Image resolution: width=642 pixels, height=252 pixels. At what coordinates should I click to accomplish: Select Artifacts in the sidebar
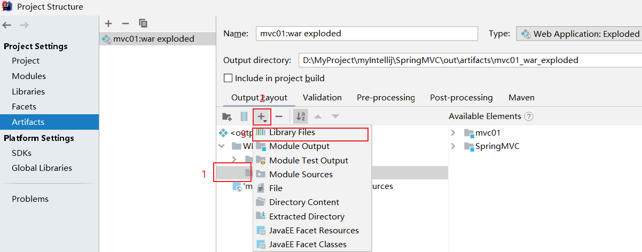point(49,122)
